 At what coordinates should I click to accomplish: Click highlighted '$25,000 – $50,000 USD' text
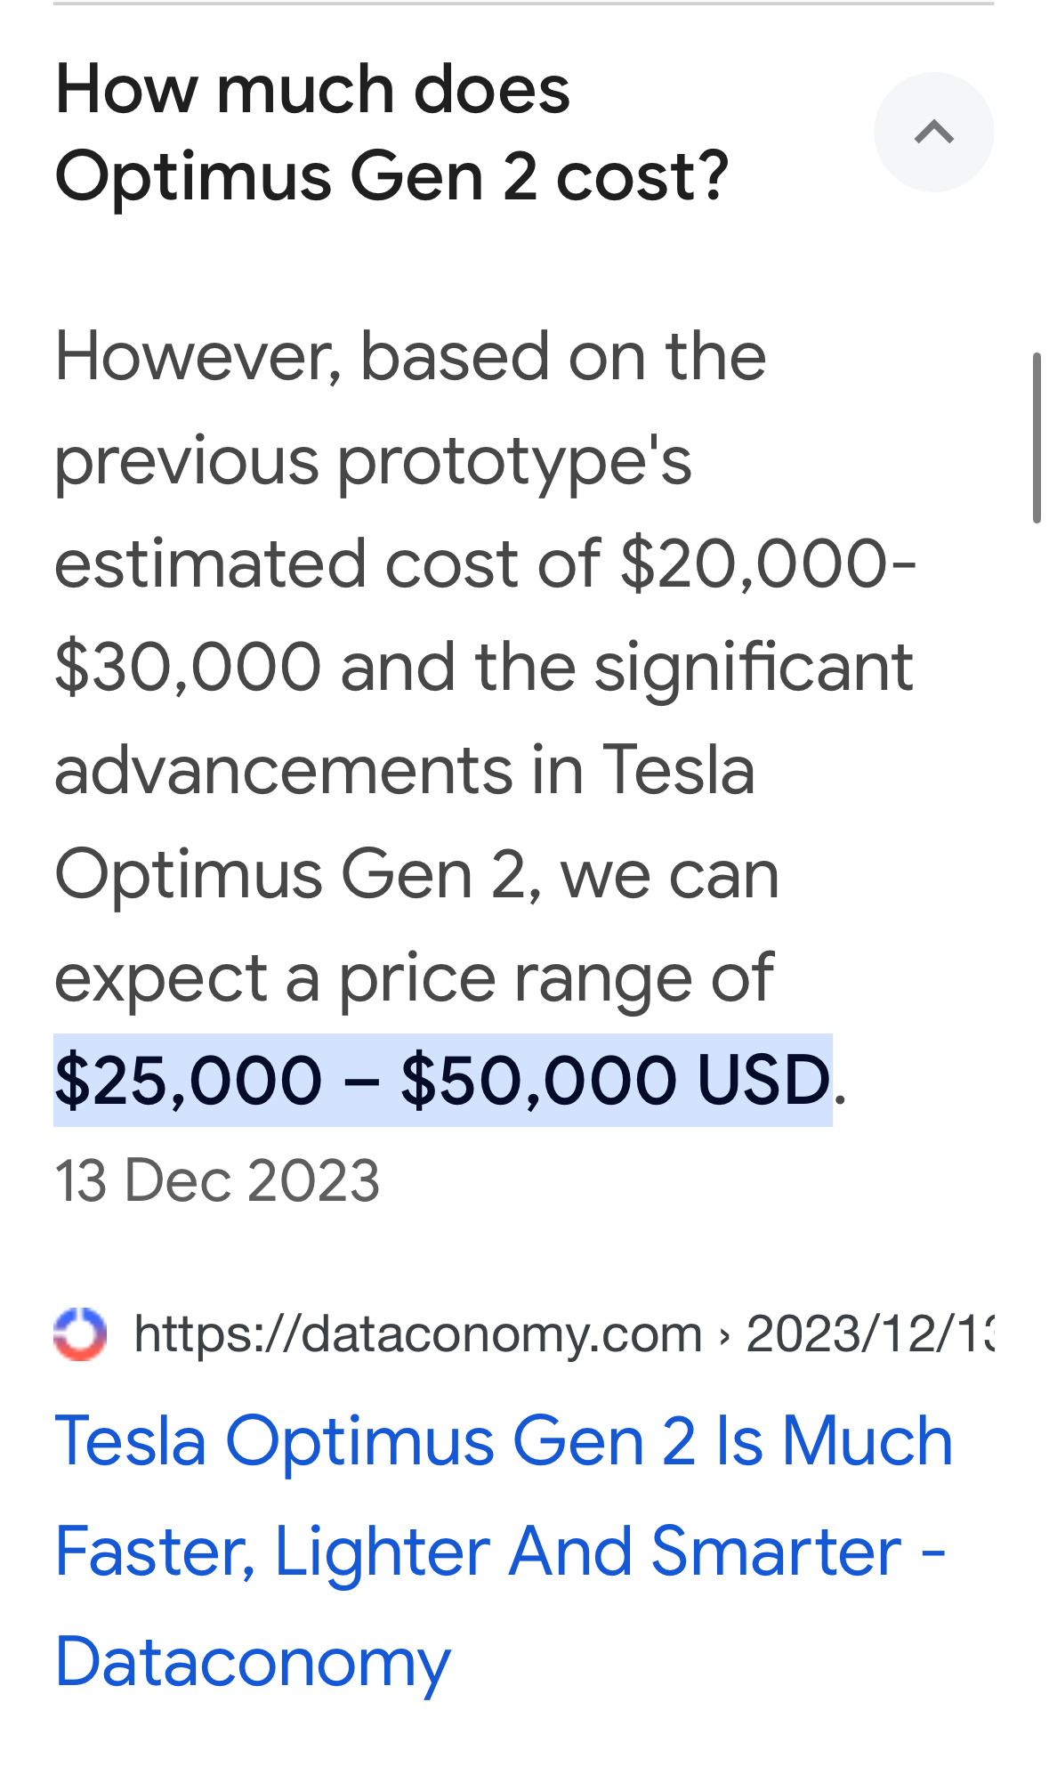click(443, 1080)
